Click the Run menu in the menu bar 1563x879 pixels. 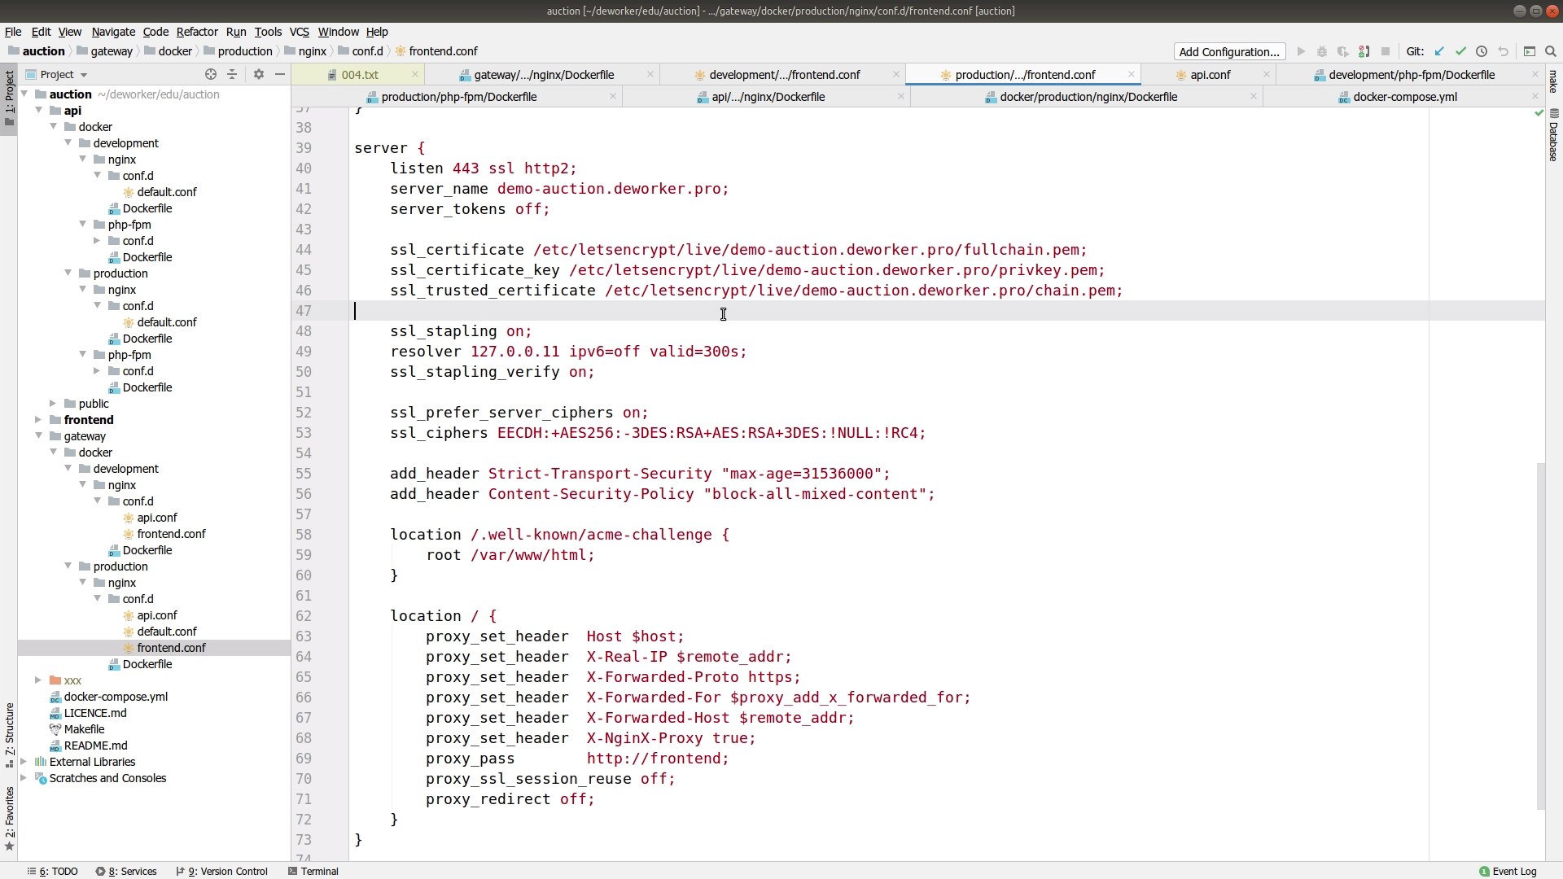(x=236, y=31)
